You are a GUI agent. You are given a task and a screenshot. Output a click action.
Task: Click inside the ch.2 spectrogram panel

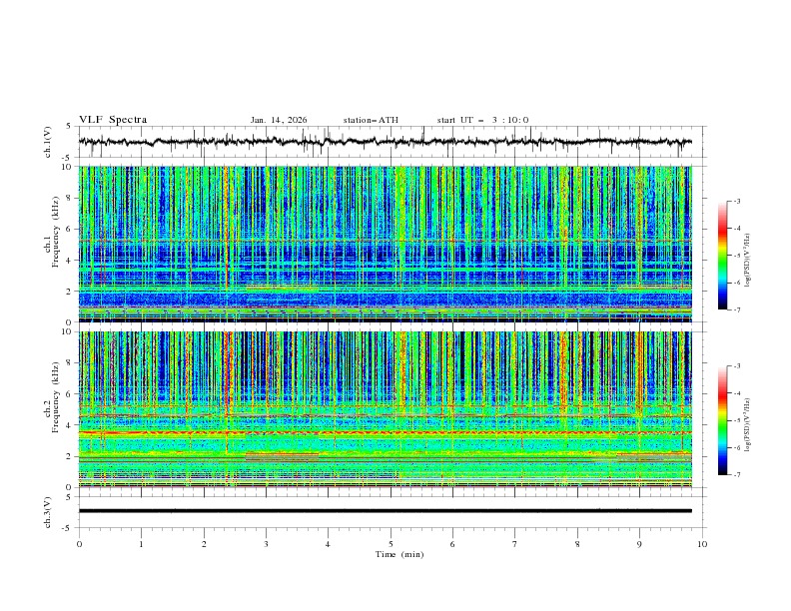coord(390,408)
